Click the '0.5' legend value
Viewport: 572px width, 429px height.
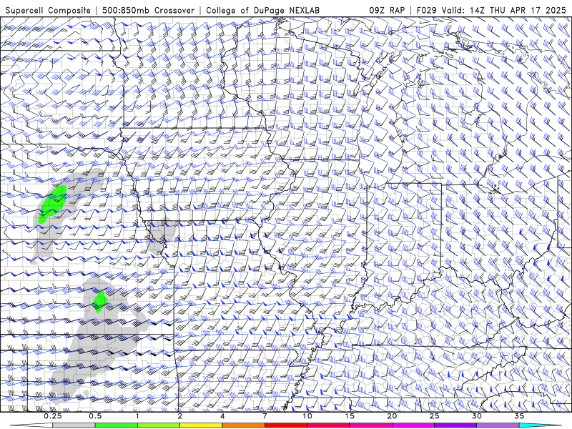(95, 416)
